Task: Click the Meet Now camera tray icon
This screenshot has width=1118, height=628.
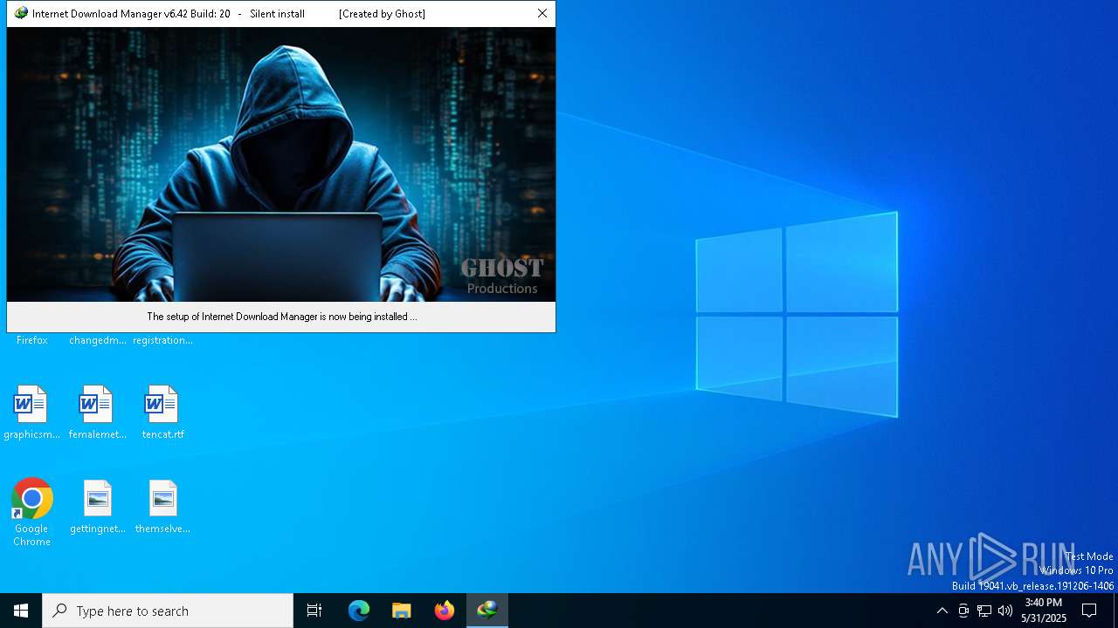Action: (x=963, y=611)
